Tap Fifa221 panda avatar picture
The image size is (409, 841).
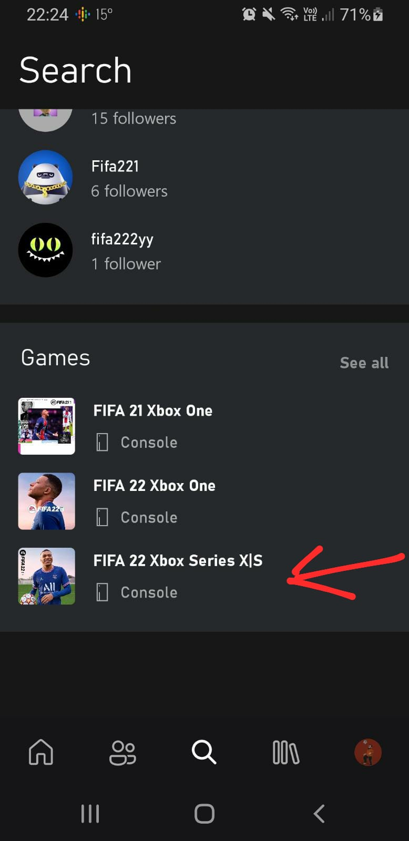[x=46, y=178]
